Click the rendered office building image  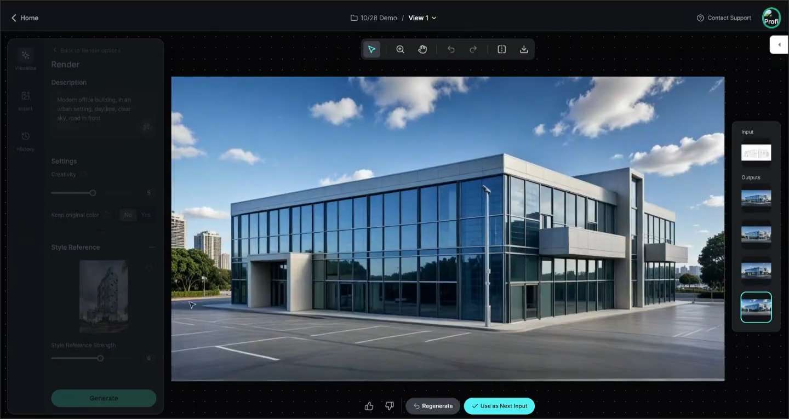448,228
